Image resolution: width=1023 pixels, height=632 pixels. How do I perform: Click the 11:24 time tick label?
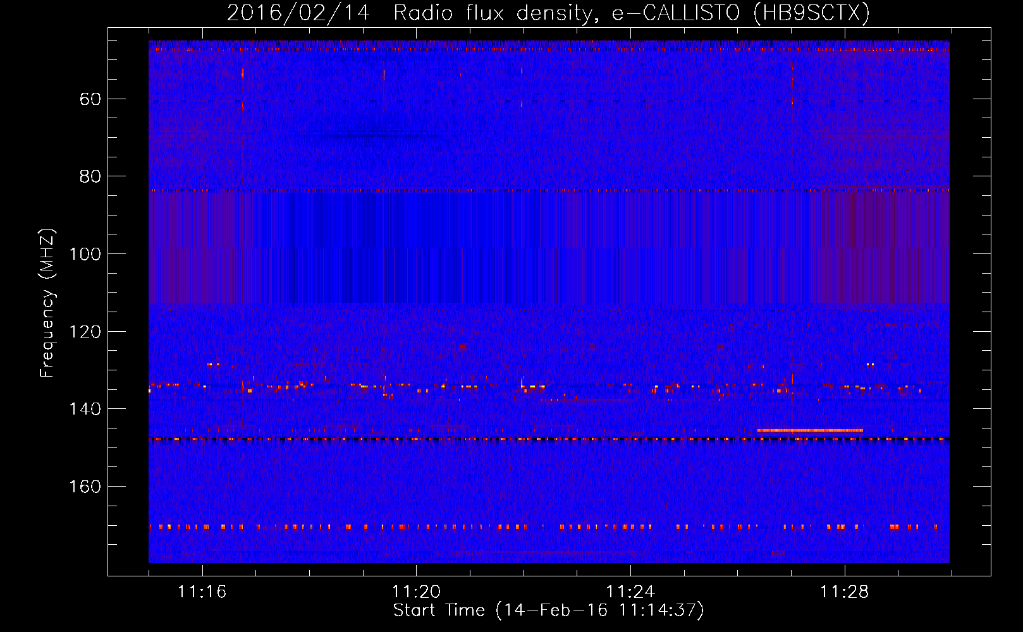click(630, 592)
